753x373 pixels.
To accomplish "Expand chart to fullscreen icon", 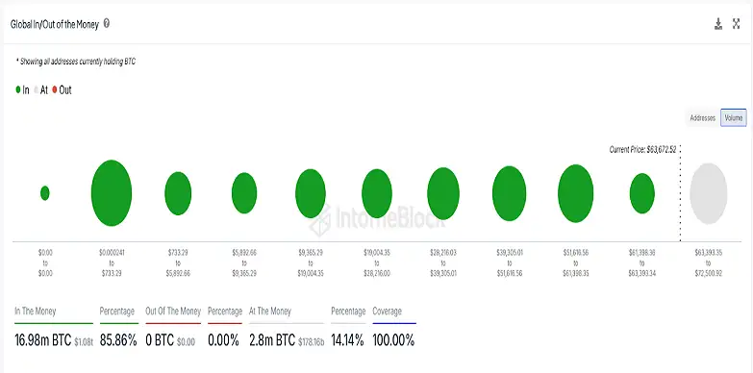I will [x=737, y=24].
